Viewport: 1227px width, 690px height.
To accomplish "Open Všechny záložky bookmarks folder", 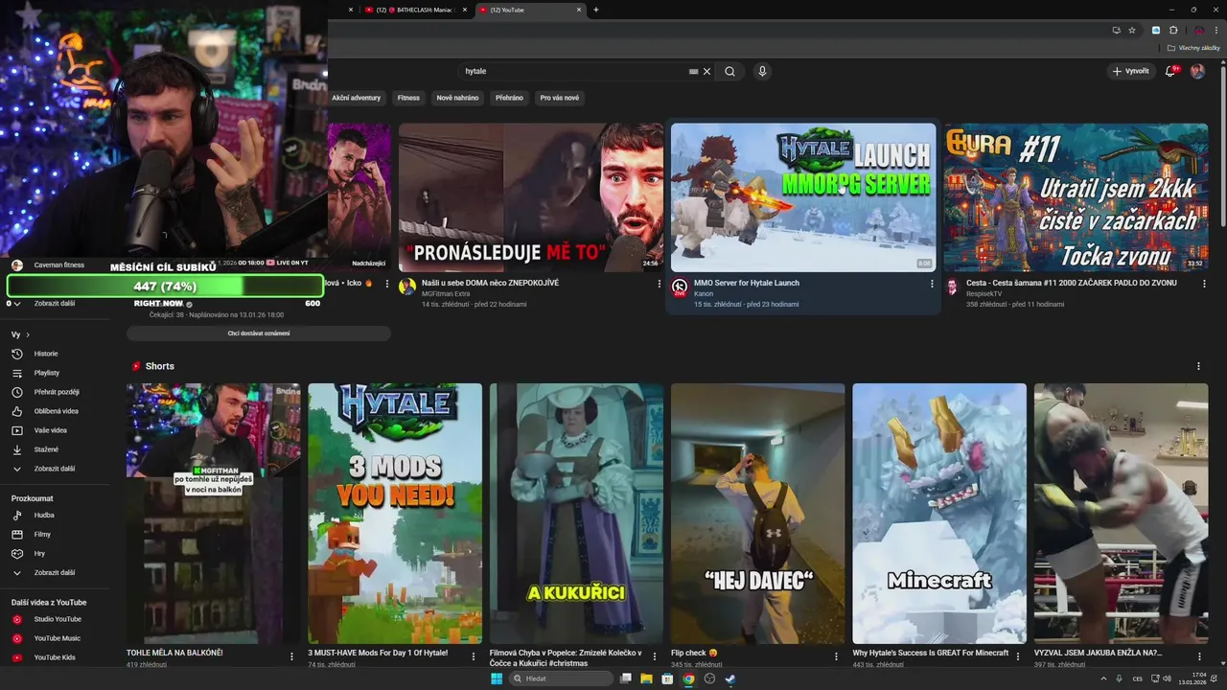I will click(x=1193, y=47).
